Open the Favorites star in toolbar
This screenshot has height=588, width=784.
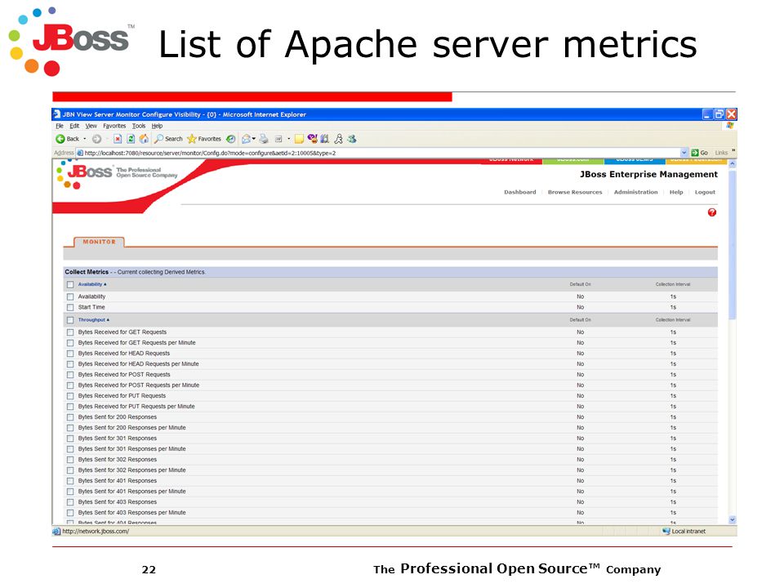[x=191, y=139]
